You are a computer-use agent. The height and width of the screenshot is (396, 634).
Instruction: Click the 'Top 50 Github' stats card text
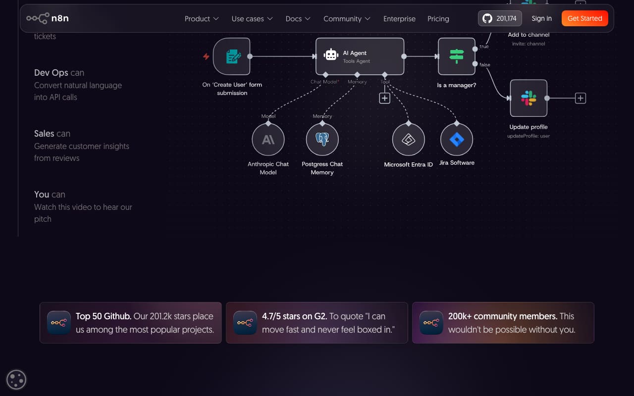click(145, 323)
